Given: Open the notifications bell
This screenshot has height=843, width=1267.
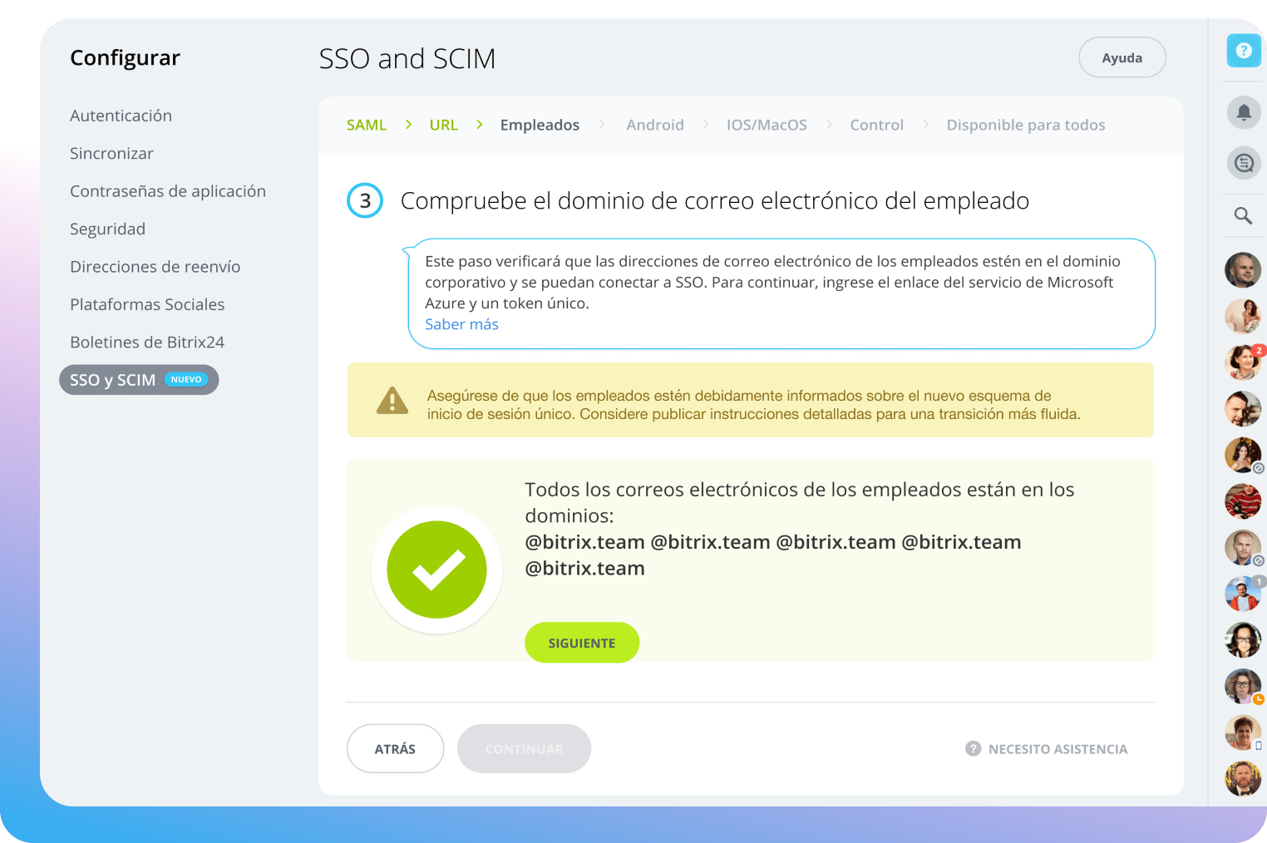Looking at the screenshot, I should click(x=1244, y=111).
